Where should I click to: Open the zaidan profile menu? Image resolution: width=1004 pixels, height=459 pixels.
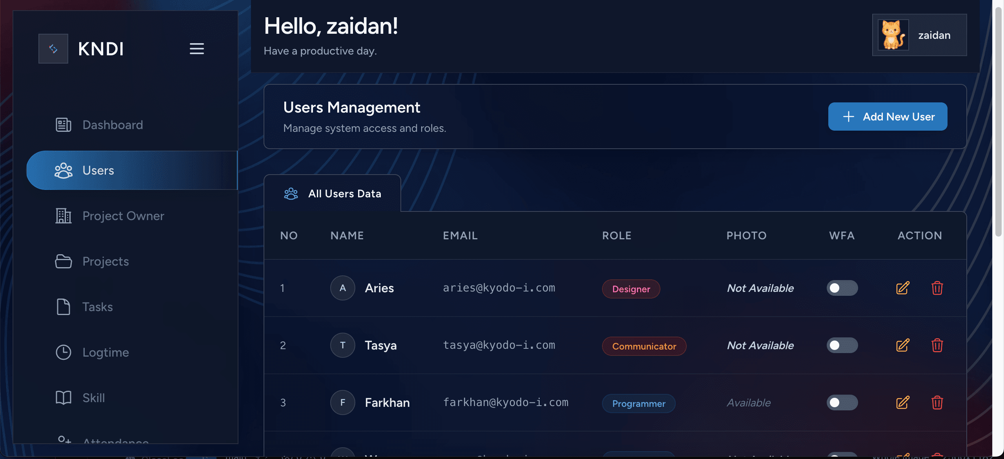pos(919,35)
